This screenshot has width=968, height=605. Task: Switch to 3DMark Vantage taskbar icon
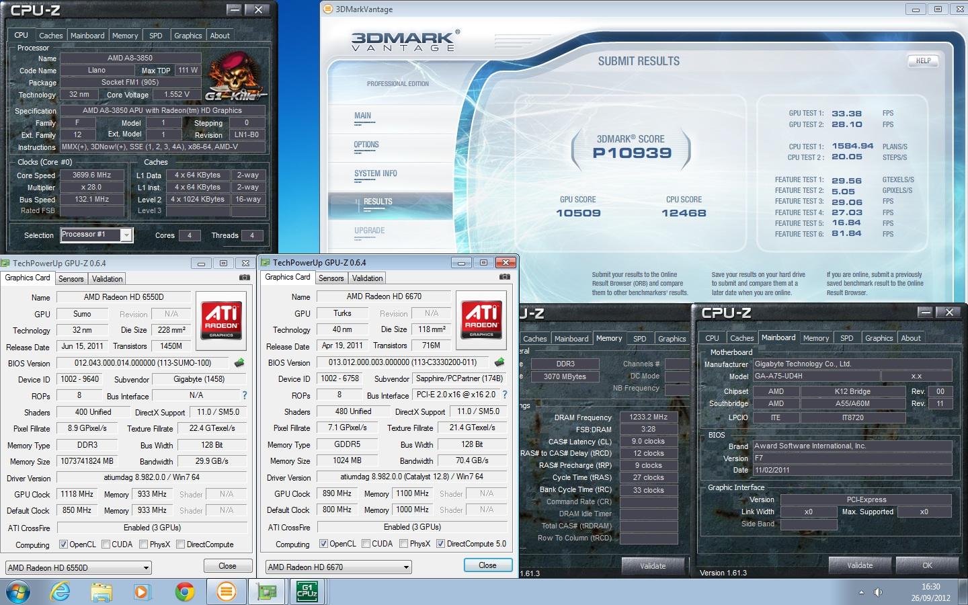click(227, 592)
